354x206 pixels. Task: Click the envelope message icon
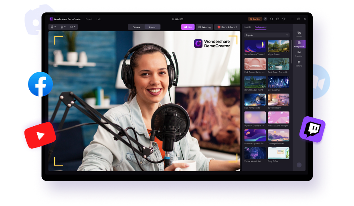(278, 19)
